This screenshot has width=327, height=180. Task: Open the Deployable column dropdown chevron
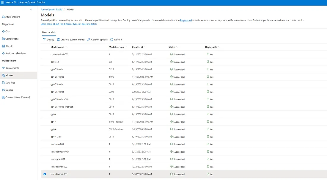[x=219, y=47]
